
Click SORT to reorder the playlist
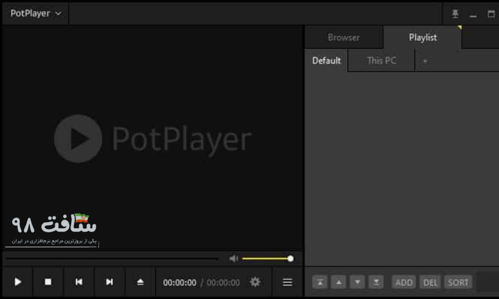(458, 282)
